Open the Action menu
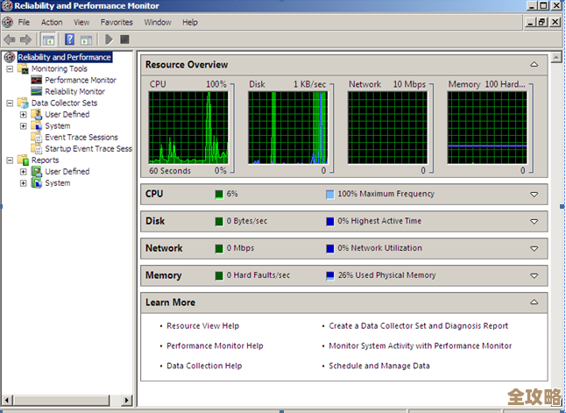 (52, 22)
